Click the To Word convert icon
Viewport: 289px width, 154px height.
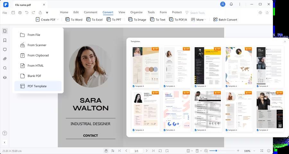pyautogui.click(x=68, y=20)
